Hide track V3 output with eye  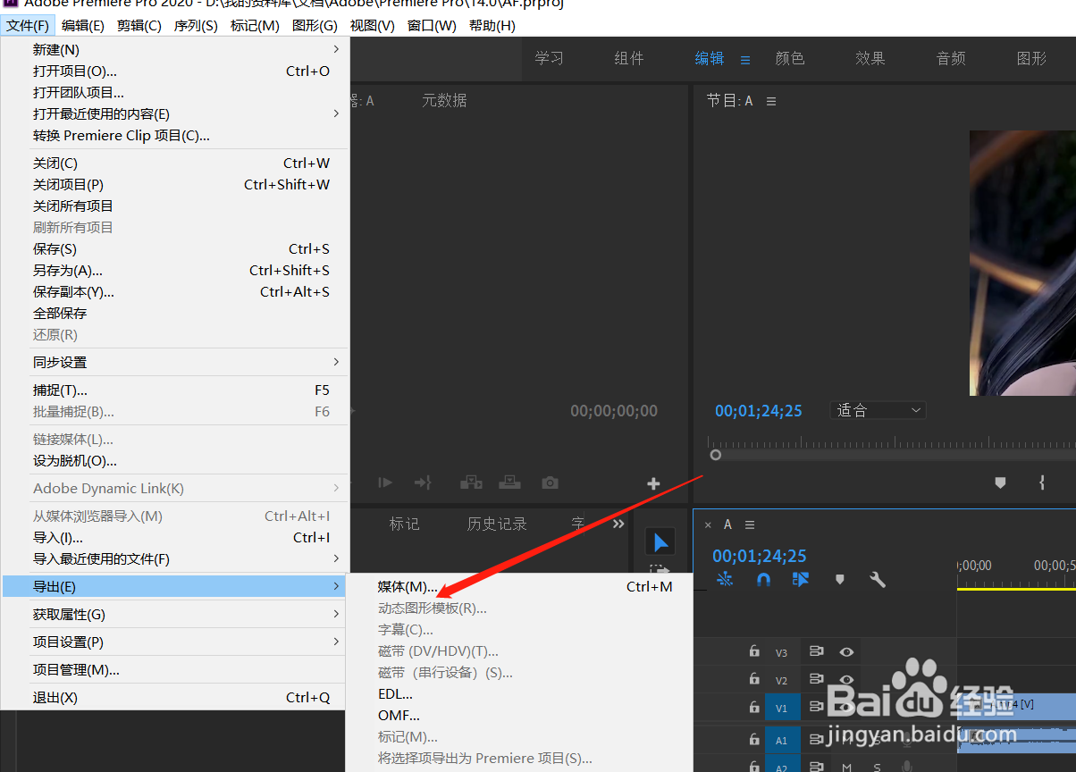845,652
